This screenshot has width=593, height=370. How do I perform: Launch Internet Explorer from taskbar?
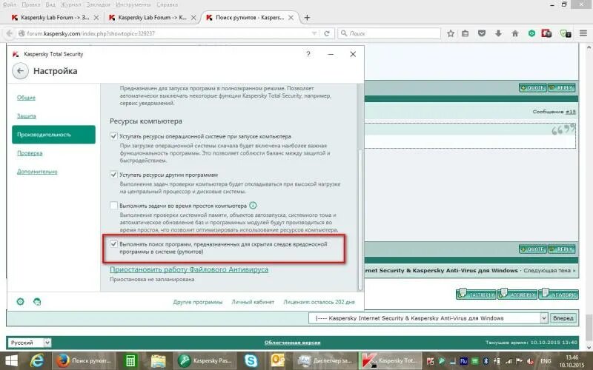click(37, 360)
